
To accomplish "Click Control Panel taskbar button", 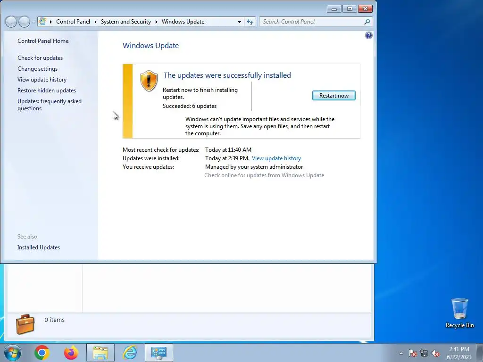I will (x=159, y=353).
